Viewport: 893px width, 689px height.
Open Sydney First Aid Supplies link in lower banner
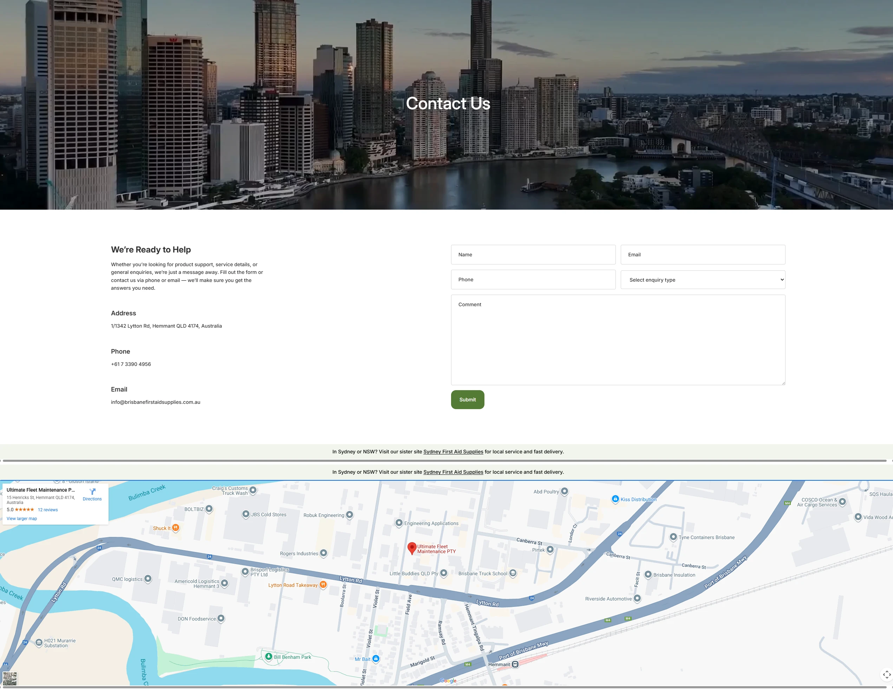point(453,472)
